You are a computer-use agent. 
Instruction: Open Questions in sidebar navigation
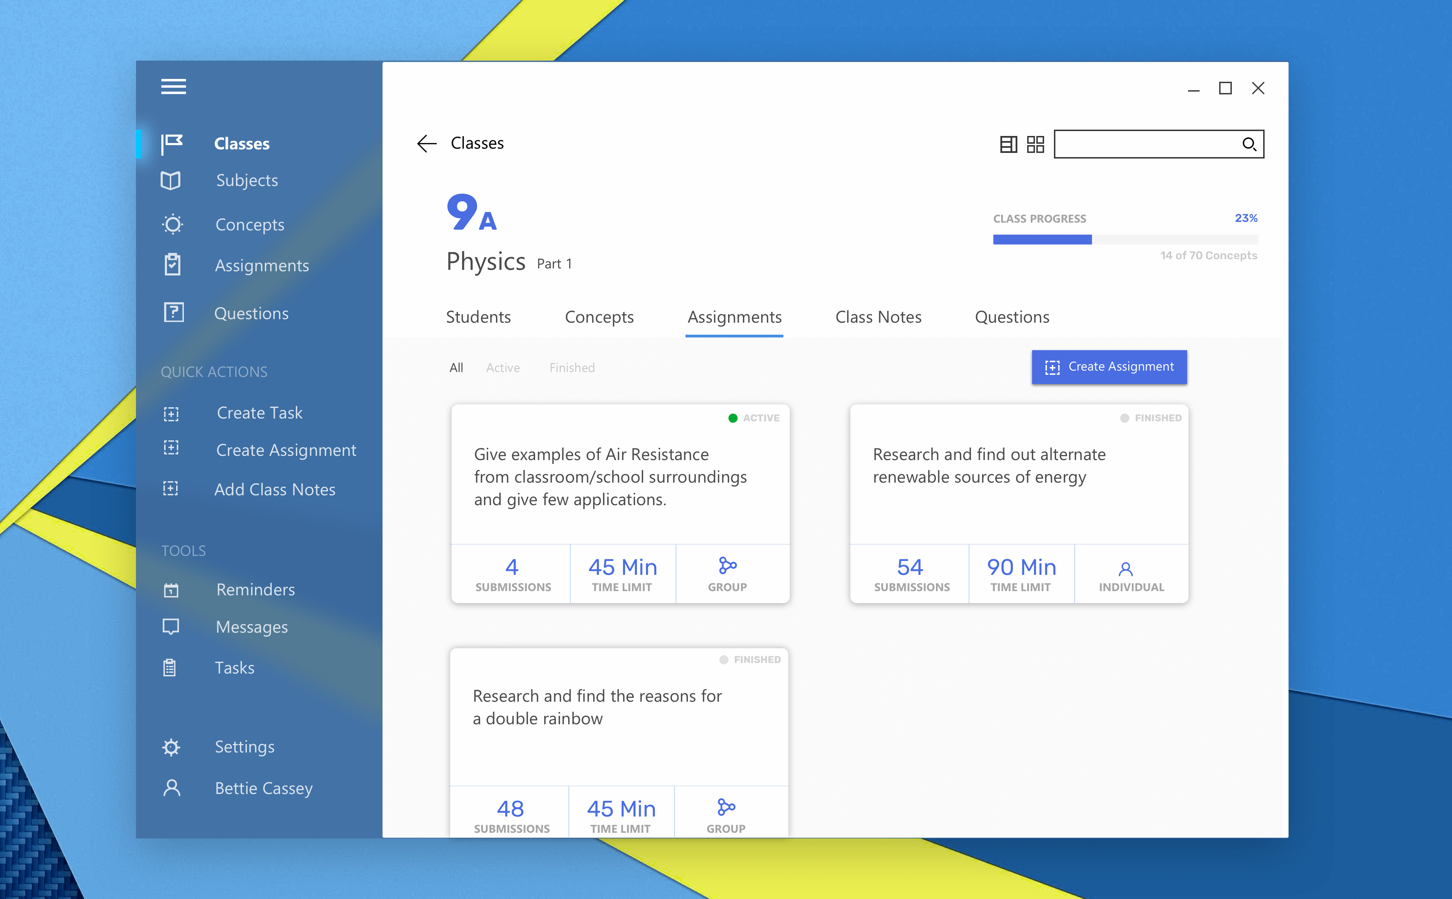(251, 313)
